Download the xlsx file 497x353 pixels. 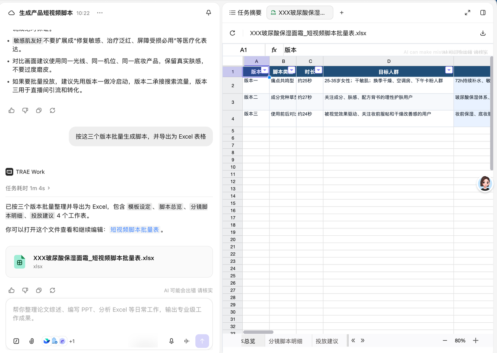tap(483, 33)
